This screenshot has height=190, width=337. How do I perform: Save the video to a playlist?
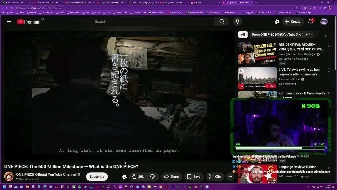coord(194,177)
